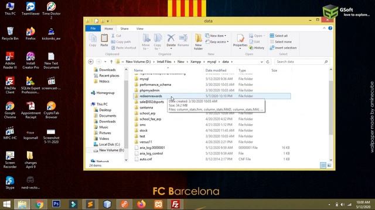Screen dimensions: 375x210
Task: Open Google Chrome from the taskbar
Action: pos(39,204)
